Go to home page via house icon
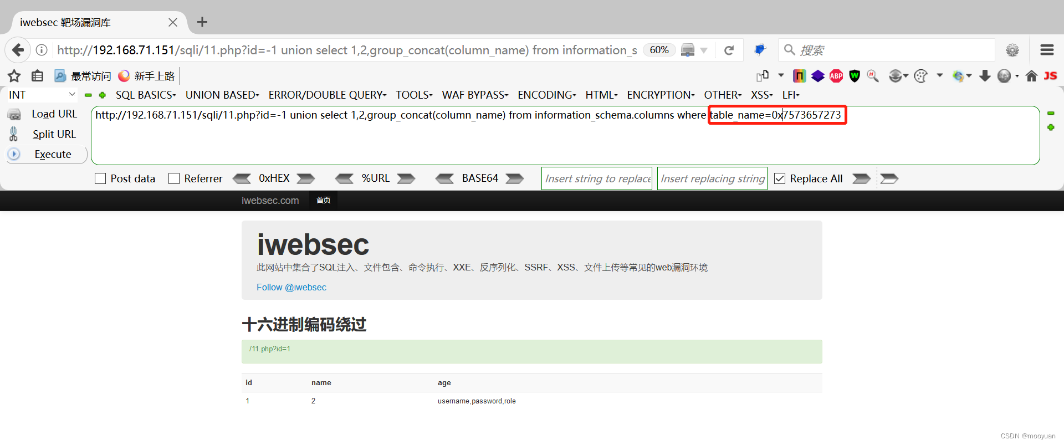Screen dimensions: 1064x445 tap(1031, 76)
